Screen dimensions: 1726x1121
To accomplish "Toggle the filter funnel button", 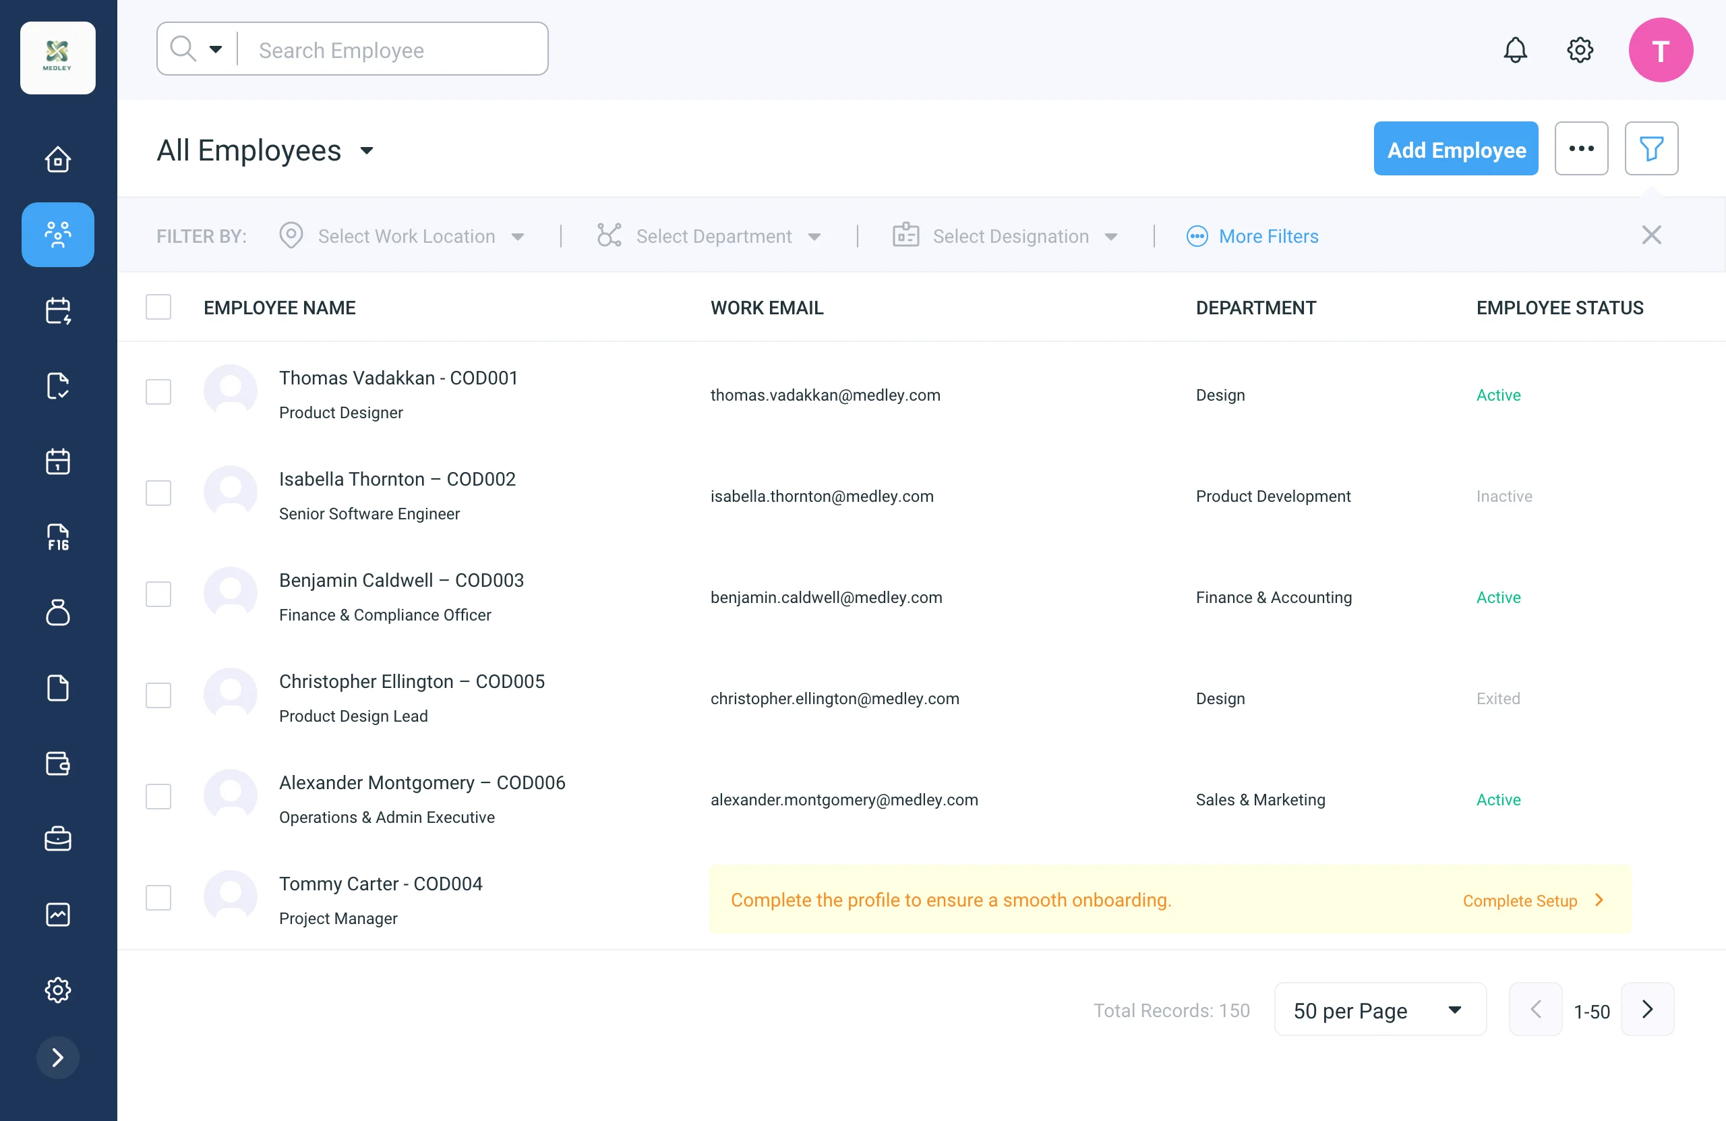I will click(1651, 148).
